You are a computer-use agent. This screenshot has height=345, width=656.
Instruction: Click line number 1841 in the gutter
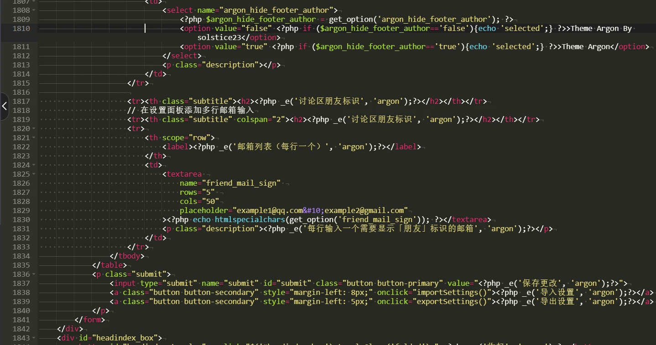(x=21, y=320)
